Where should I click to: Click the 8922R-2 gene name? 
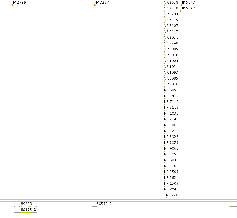pyautogui.click(x=29, y=210)
